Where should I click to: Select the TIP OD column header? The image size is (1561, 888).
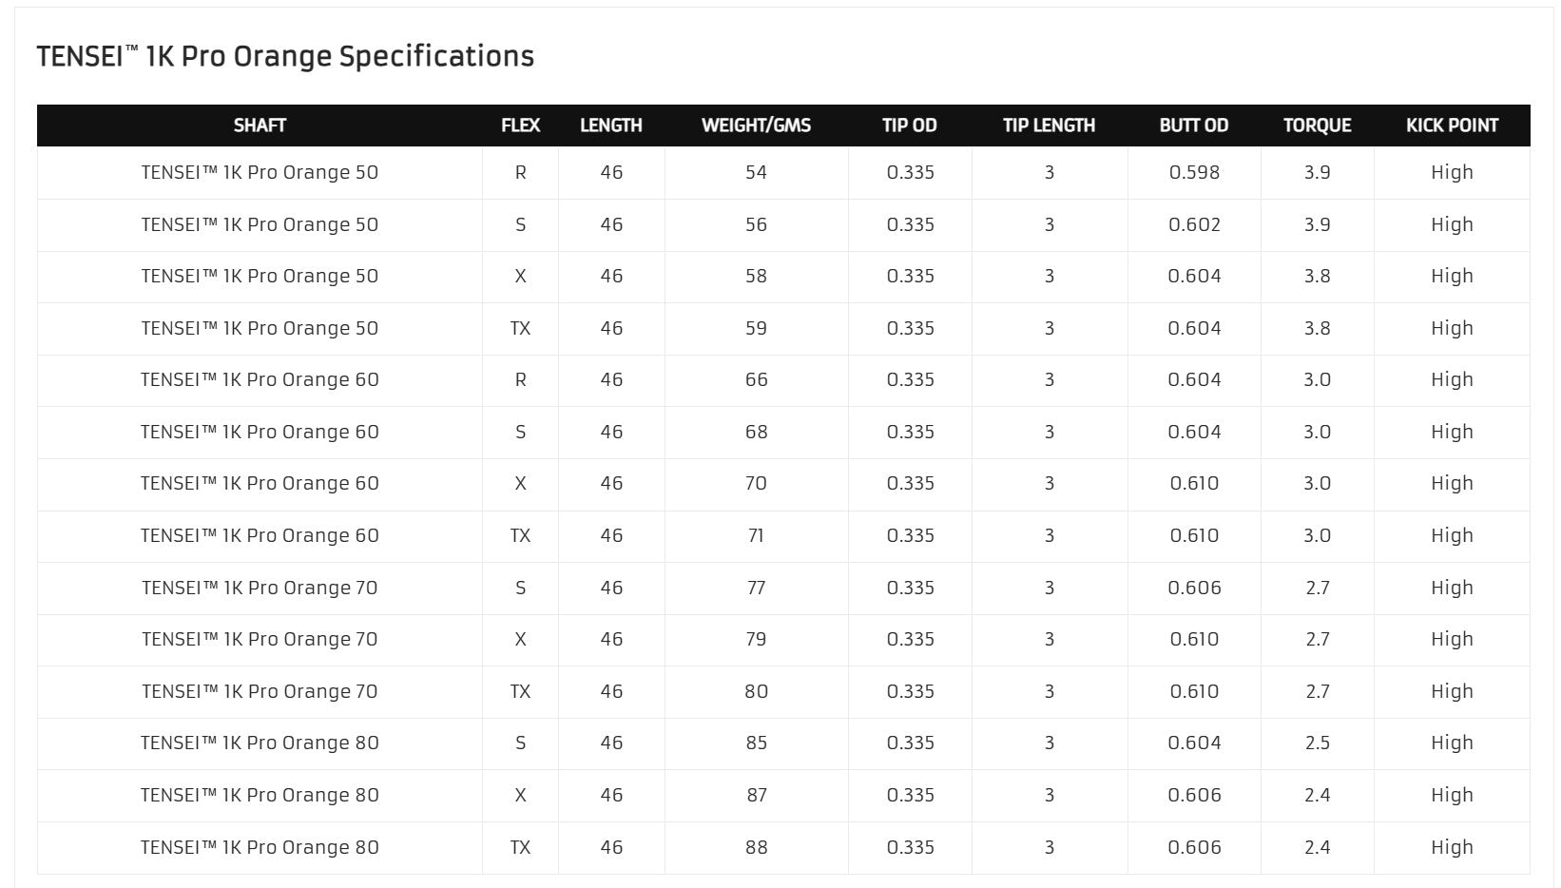(x=910, y=125)
